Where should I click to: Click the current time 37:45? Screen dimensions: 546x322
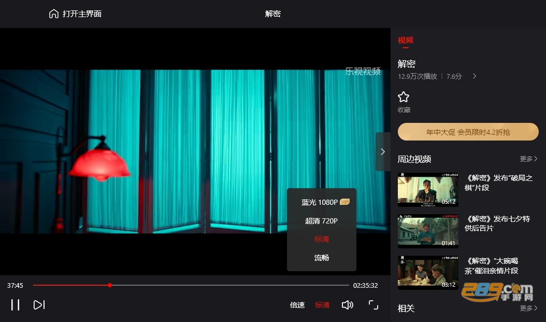(16, 285)
